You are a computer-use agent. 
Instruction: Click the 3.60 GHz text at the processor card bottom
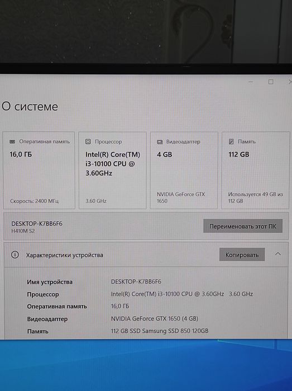pos(96,201)
